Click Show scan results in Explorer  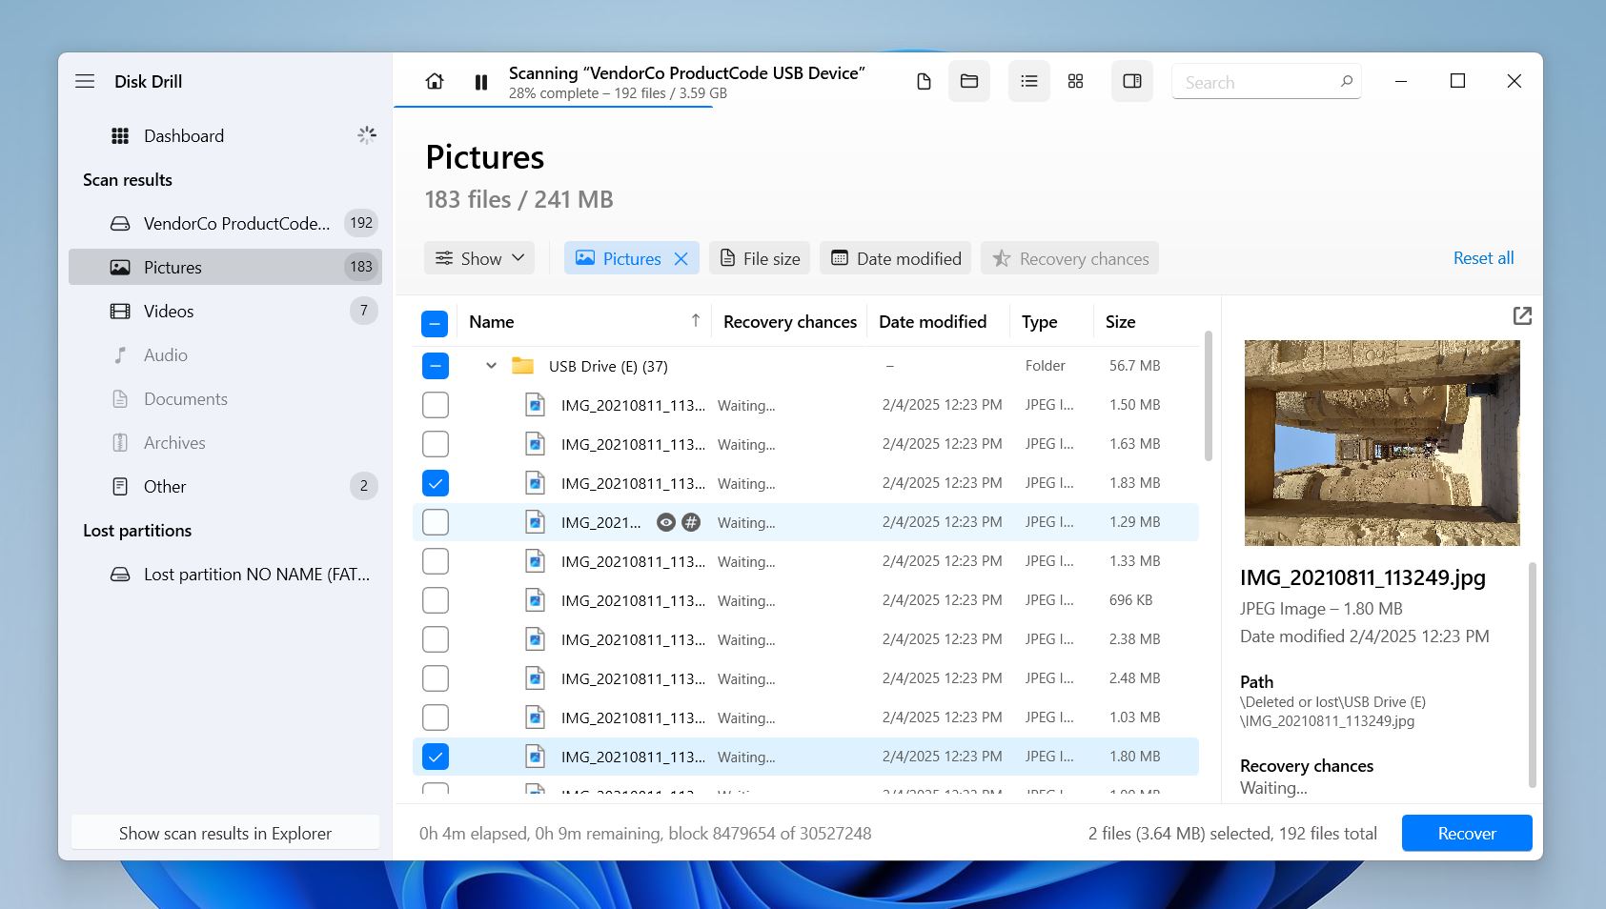click(225, 833)
